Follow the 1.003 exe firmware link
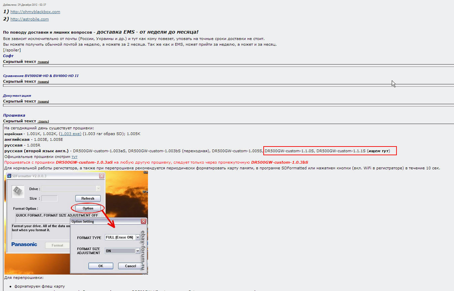The width and height of the screenshot is (454, 291). tap(70, 134)
